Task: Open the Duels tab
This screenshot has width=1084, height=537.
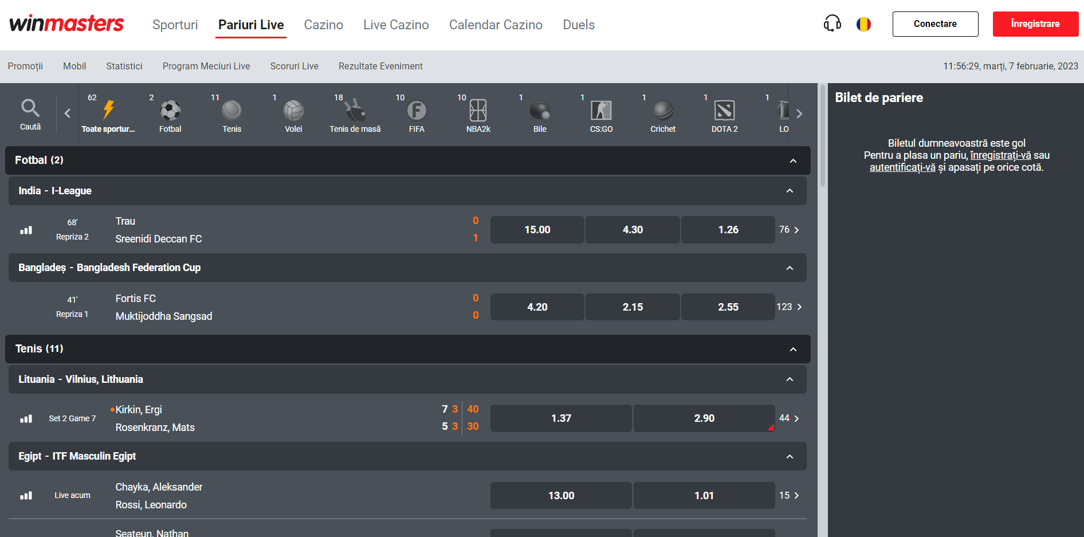Action: click(579, 25)
